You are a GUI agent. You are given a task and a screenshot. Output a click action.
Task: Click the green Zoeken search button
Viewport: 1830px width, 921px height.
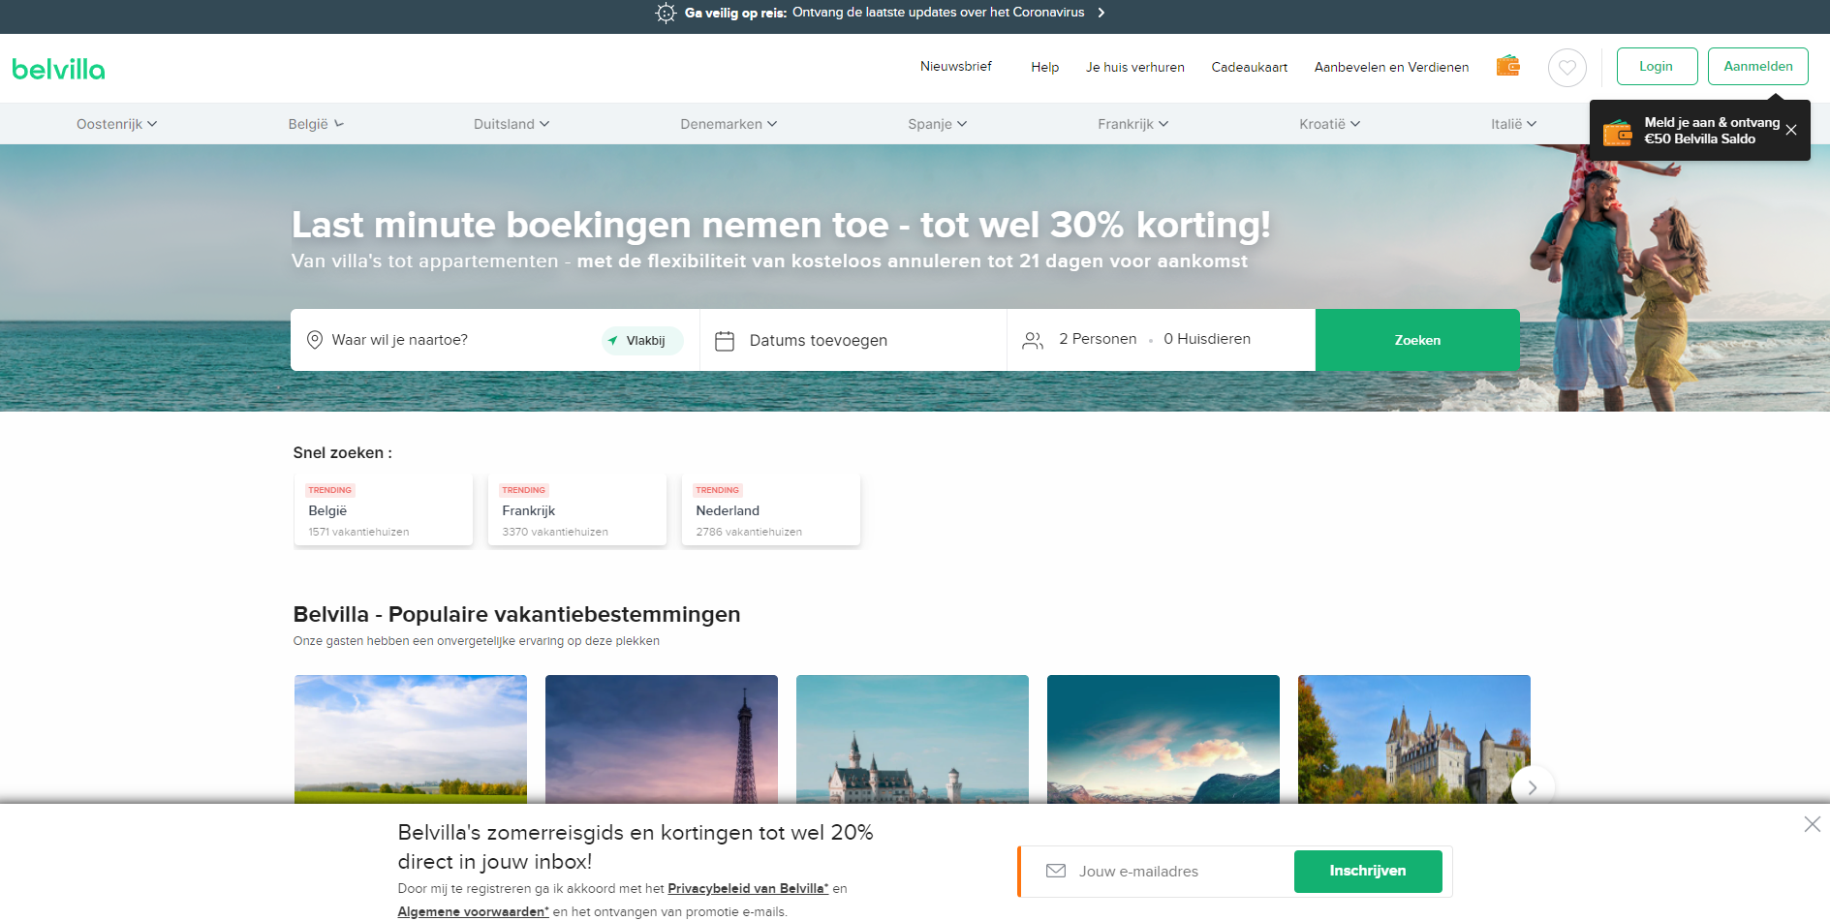(x=1417, y=340)
